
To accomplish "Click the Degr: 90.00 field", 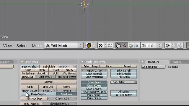I will [x=30, y=91].
